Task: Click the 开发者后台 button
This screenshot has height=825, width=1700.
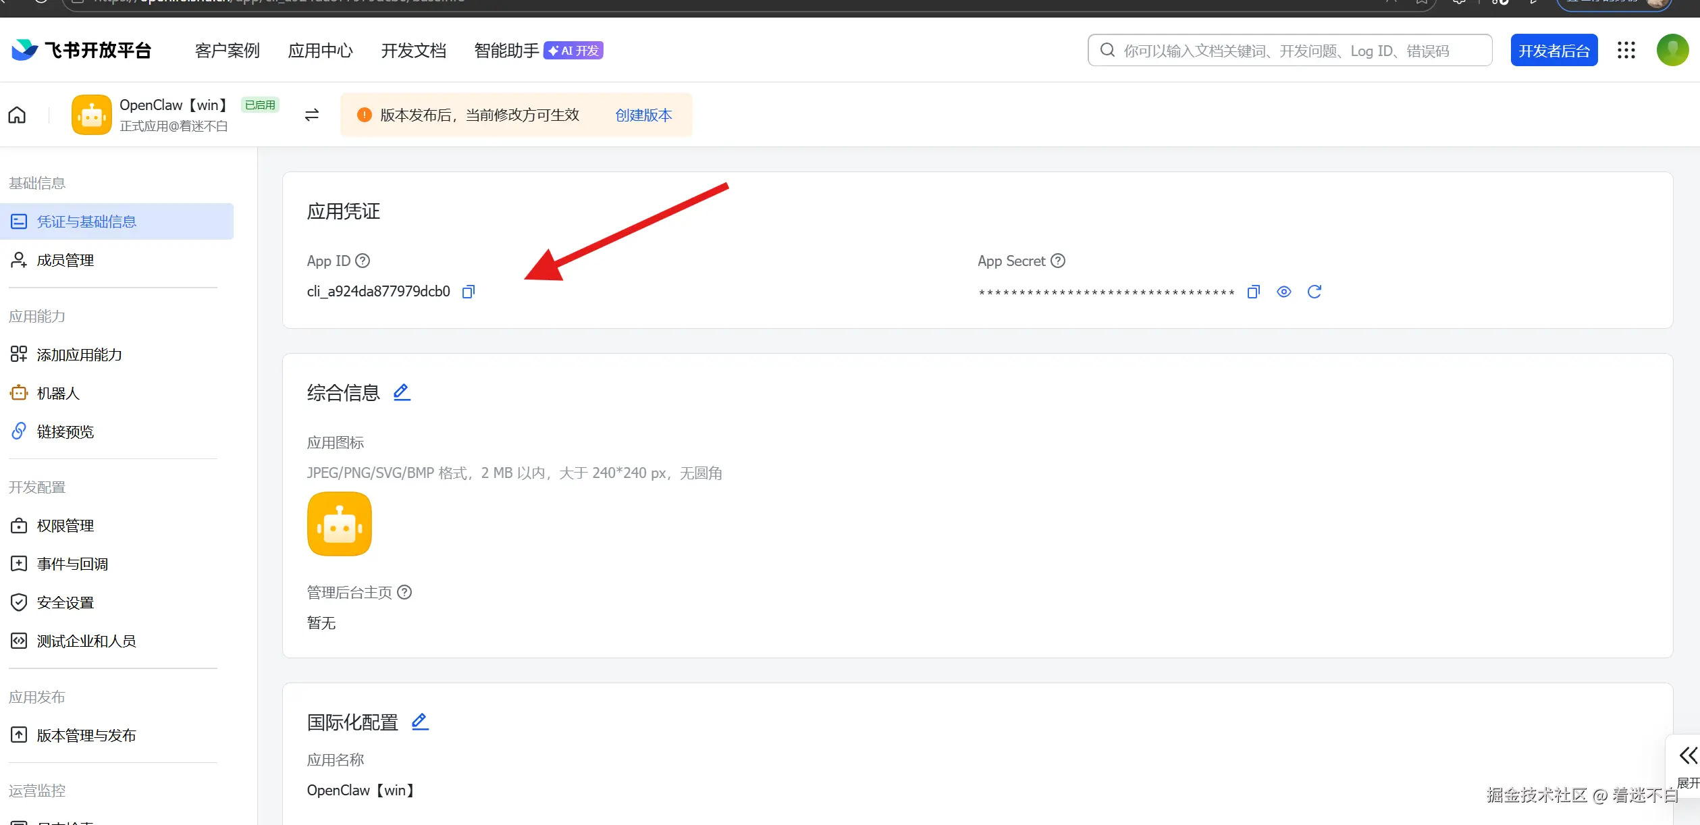Action: point(1553,51)
